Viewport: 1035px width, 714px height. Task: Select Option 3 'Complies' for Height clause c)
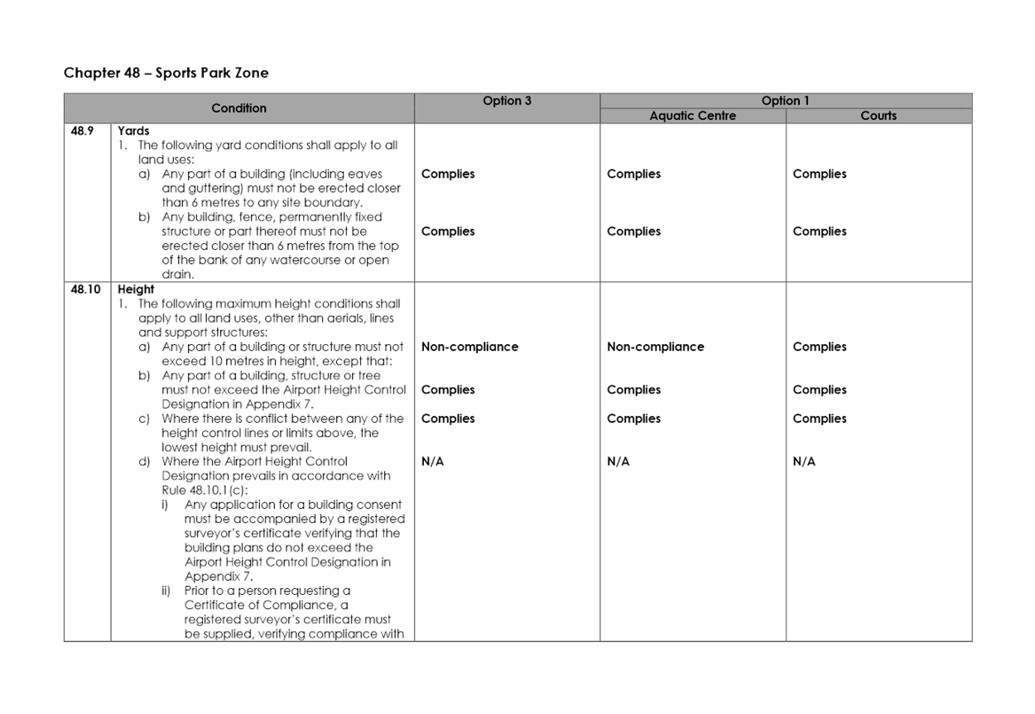point(448,419)
